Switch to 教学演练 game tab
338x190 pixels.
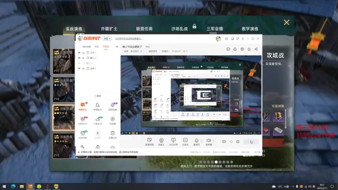click(250, 29)
